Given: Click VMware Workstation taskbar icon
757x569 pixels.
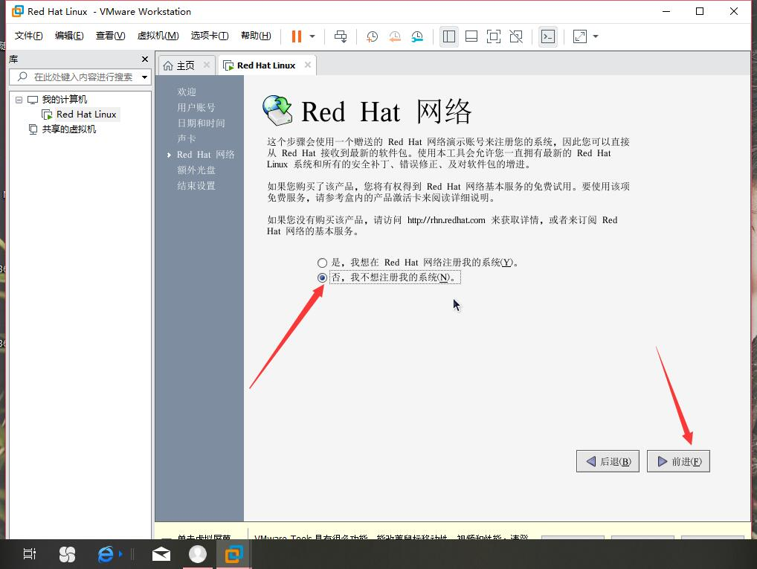Looking at the screenshot, I should point(233,554).
